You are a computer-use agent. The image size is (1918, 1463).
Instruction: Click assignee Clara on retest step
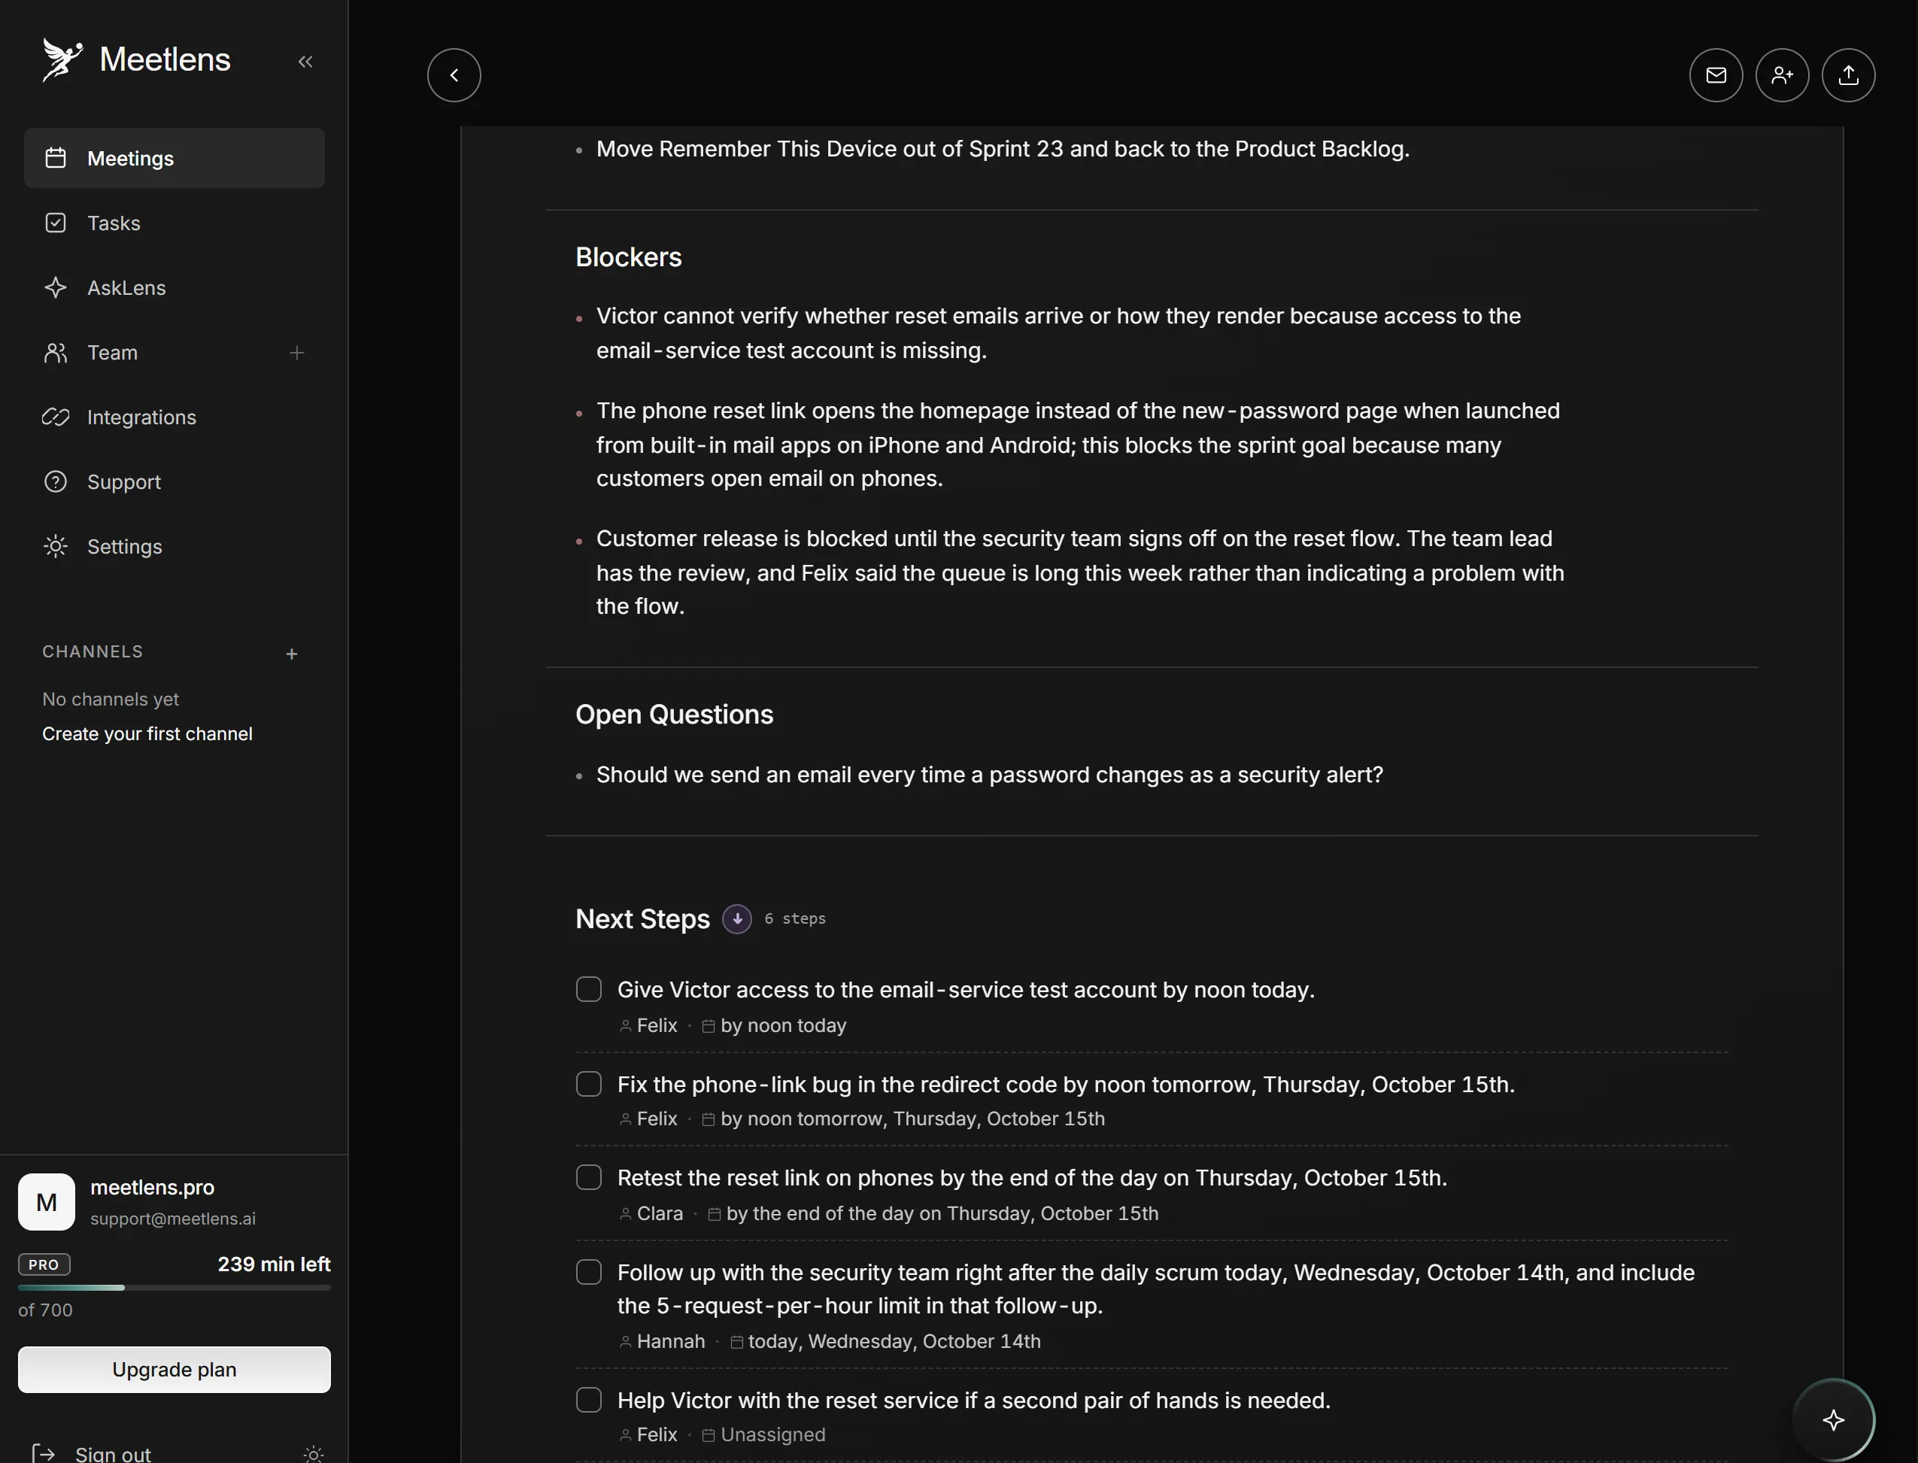659,1213
